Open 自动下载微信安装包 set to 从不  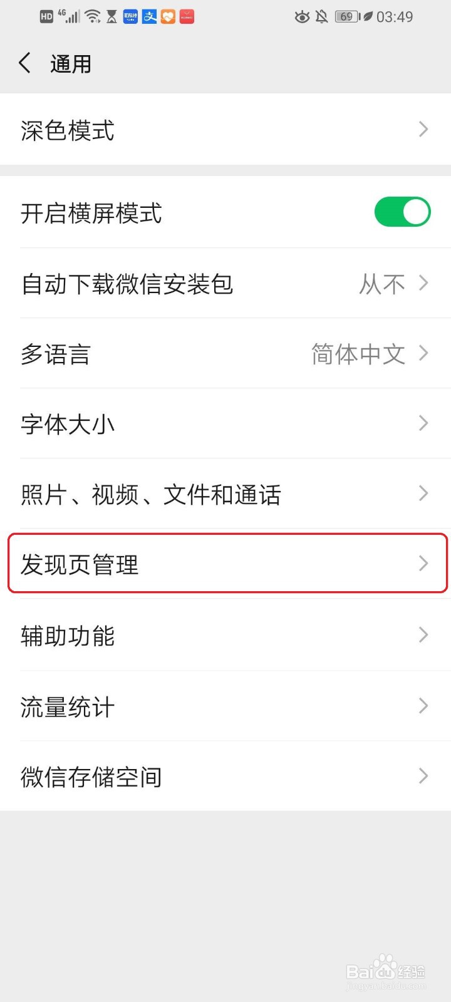[225, 284]
